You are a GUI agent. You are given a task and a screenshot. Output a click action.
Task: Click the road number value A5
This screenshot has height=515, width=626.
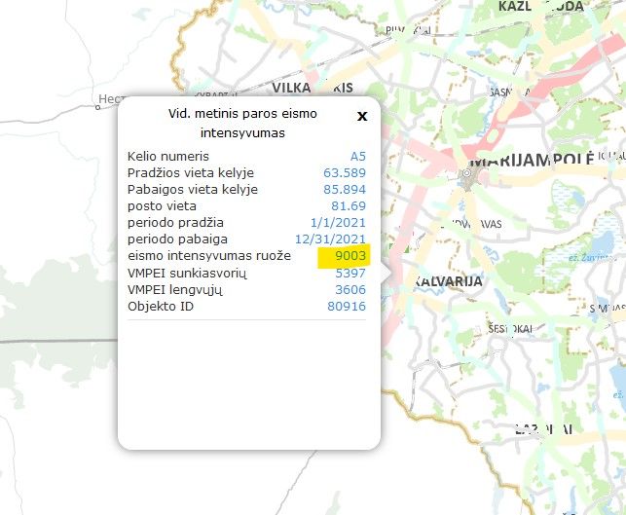point(357,156)
